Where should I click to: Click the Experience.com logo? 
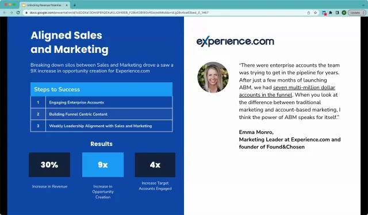[x=235, y=41]
